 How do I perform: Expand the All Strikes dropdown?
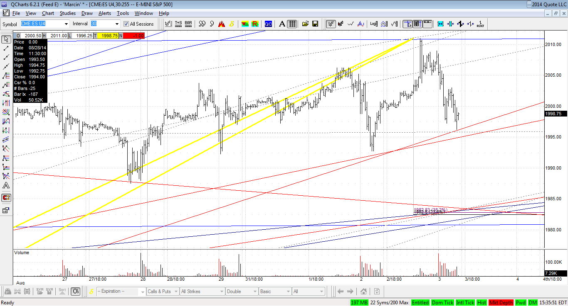tap(222, 291)
